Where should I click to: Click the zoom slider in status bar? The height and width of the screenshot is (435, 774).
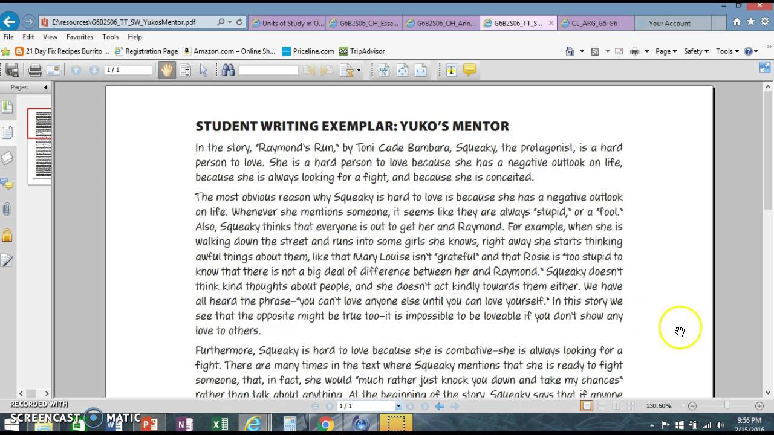pyautogui.click(x=727, y=406)
